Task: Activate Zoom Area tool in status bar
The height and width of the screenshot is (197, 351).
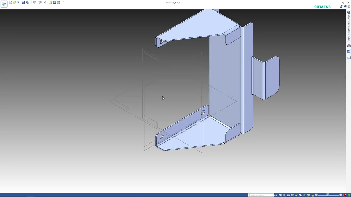Action: coord(280,195)
